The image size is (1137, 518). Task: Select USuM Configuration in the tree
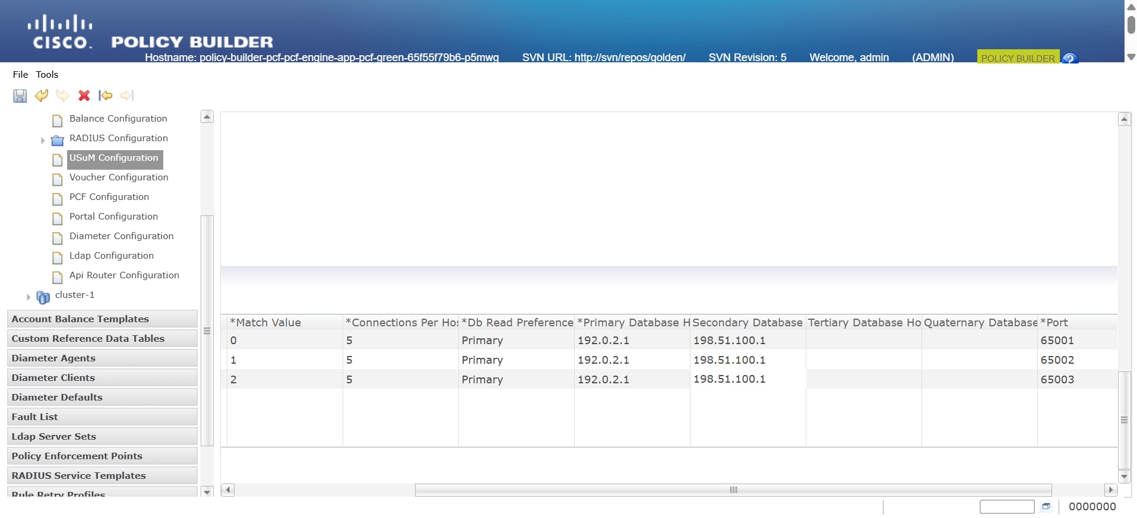click(114, 158)
